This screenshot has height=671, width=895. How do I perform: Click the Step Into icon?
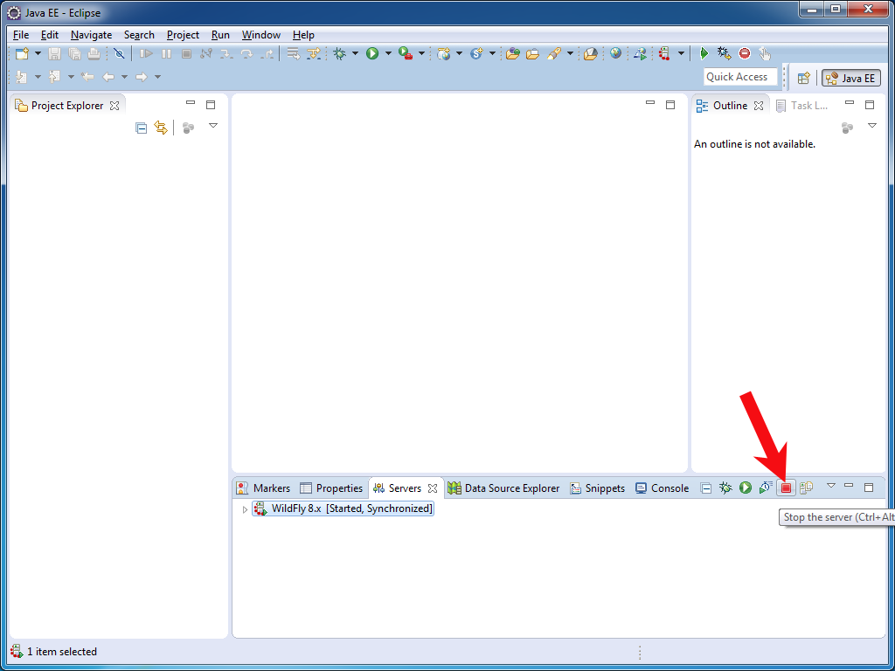click(x=226, y=53)
